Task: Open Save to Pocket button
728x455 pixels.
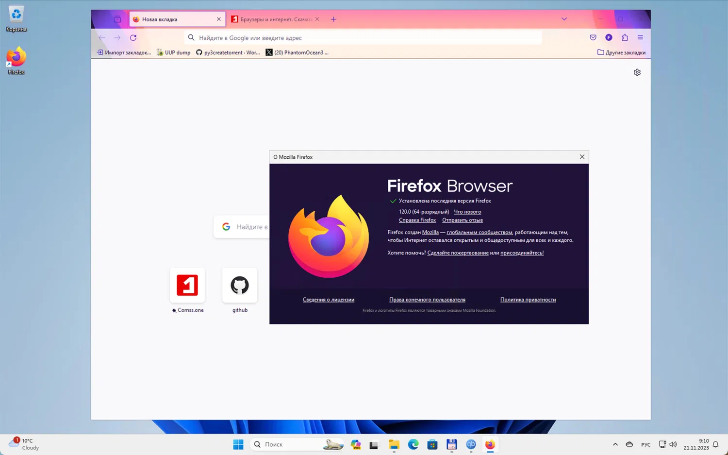Action: pyautogui.click(x=593, y=37)
